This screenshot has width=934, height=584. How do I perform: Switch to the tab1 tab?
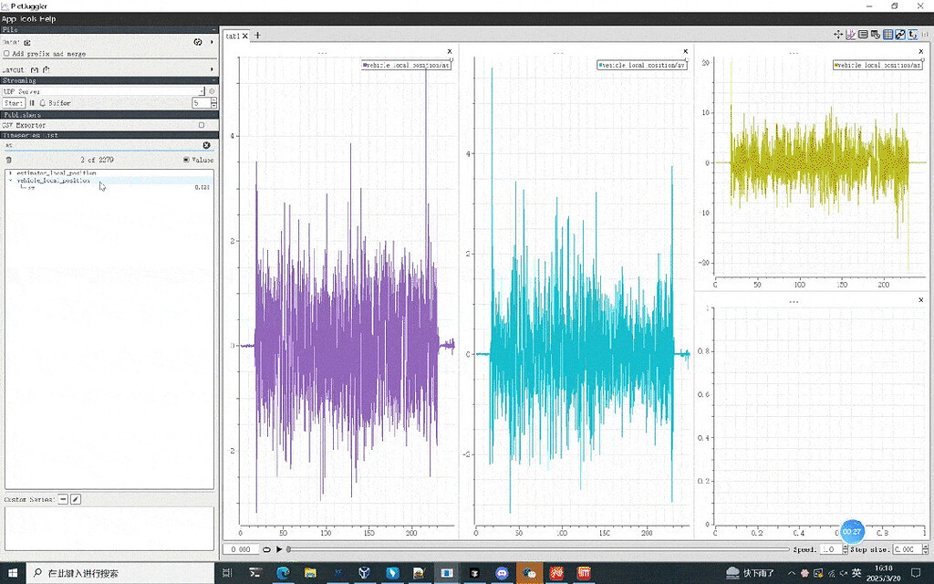tap(232, 36)
